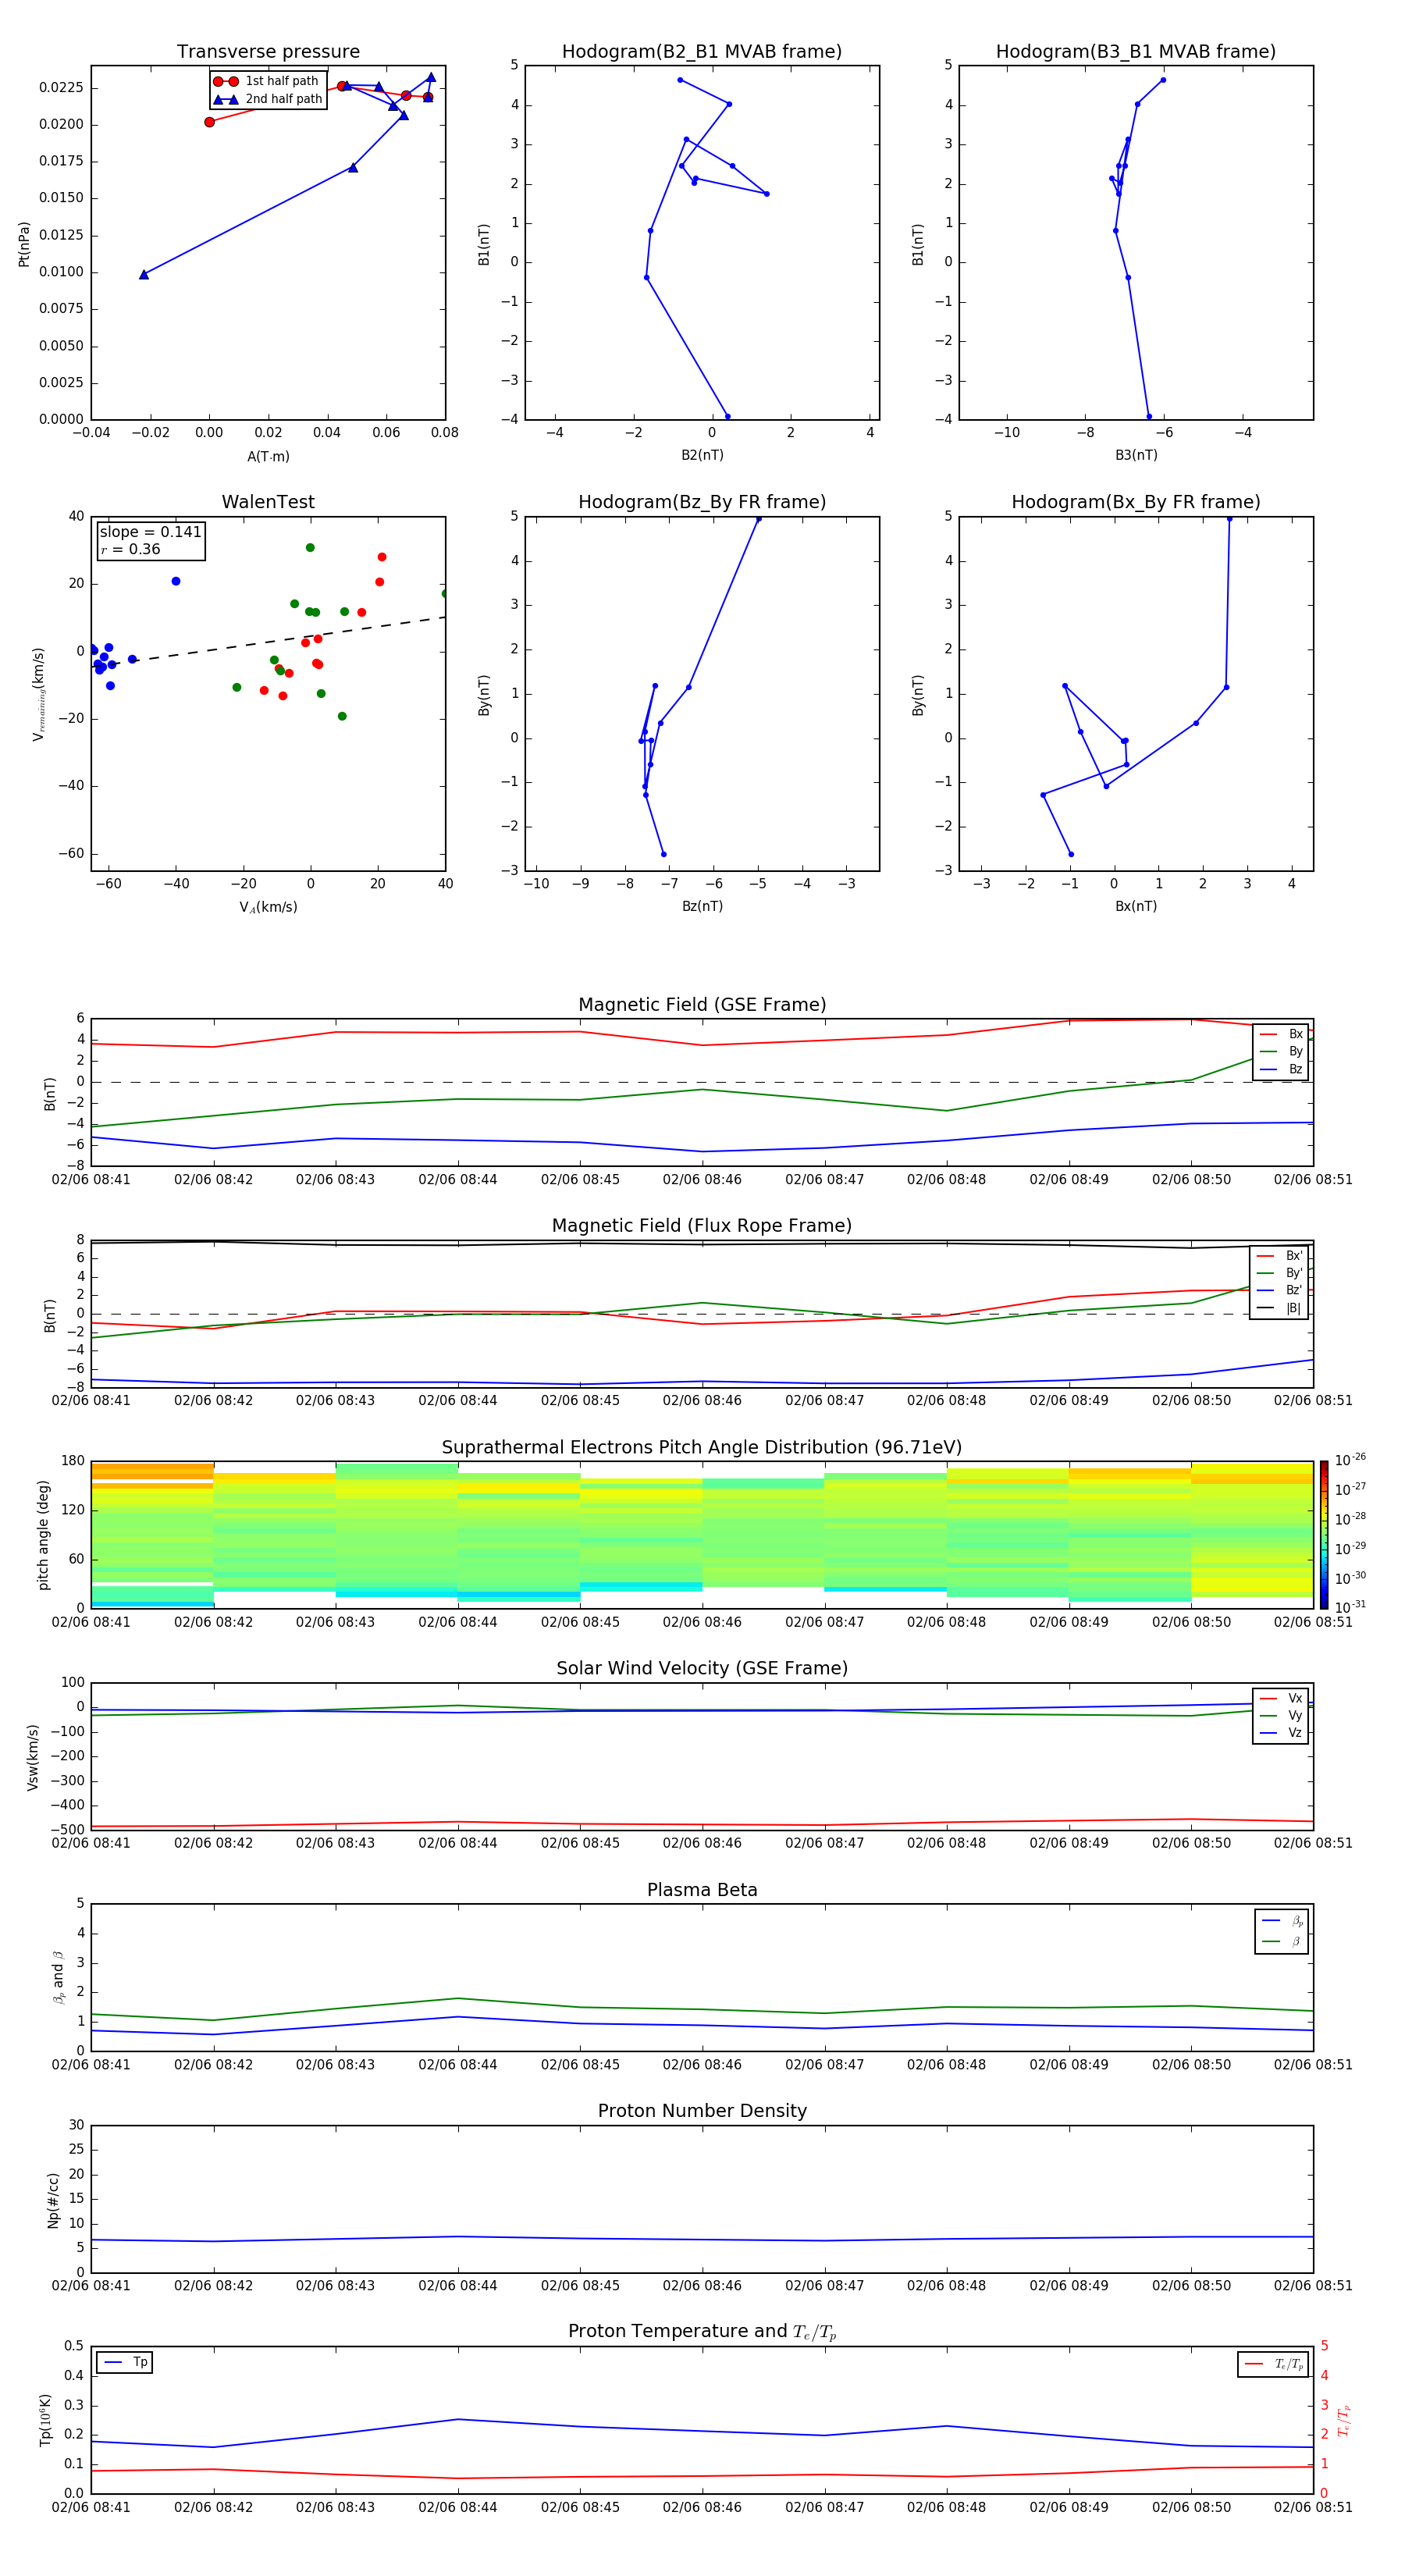
Task: Select "slope = 0.141" in WalenTest box
Action: point(150,532)
